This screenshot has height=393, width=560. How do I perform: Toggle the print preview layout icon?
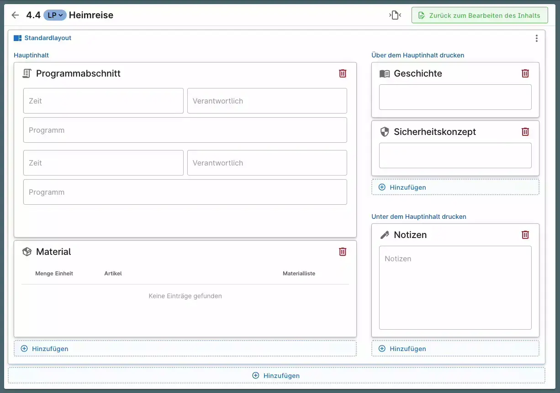point(395,15)
